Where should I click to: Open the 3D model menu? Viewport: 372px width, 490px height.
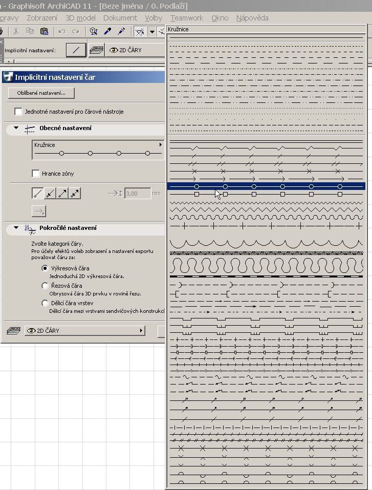point(80,18)
